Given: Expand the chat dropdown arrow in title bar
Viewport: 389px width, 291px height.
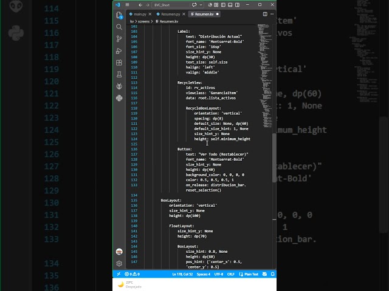Looking at the screenshot, I should [201, 5].
